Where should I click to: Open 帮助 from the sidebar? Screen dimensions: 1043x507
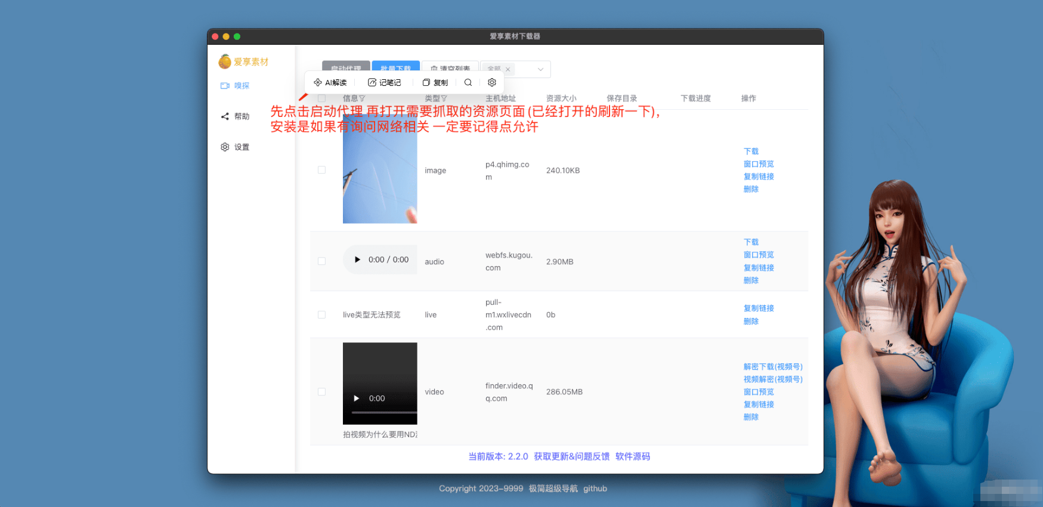coord(235,116)
